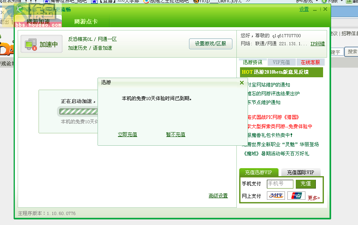Switch to the 网游点卡 tab
Viewport: 358px width, 225px height.
86,22
